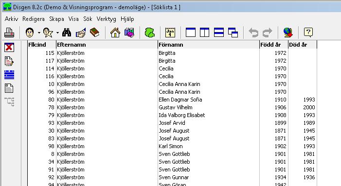
Task: Sort by the Född år column header
Action: click(x=274, y=45)
